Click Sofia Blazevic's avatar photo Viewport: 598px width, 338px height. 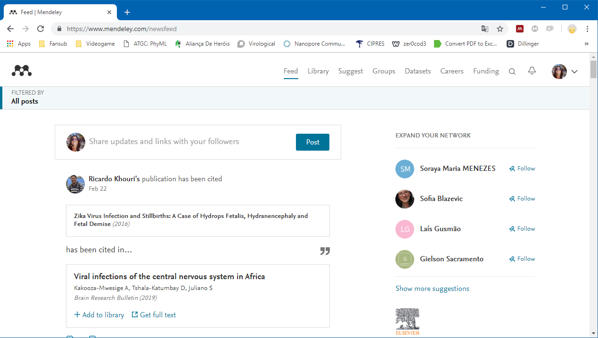(x=405, y=199)
